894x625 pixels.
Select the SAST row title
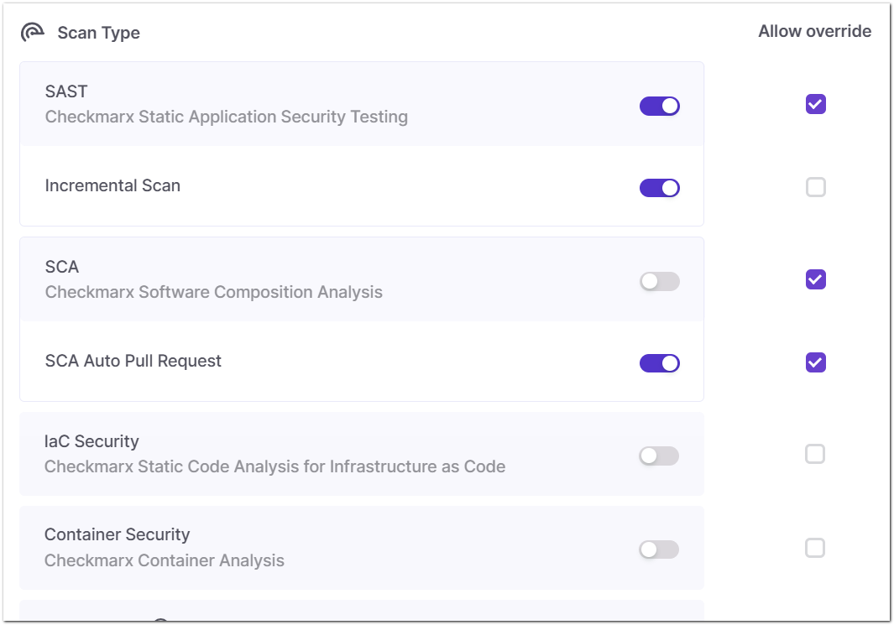[66, 91]
